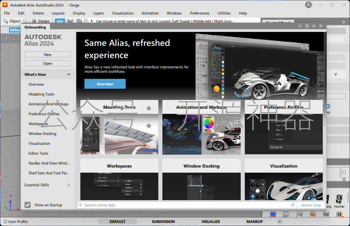Click the User Profile gear icon

5,222
